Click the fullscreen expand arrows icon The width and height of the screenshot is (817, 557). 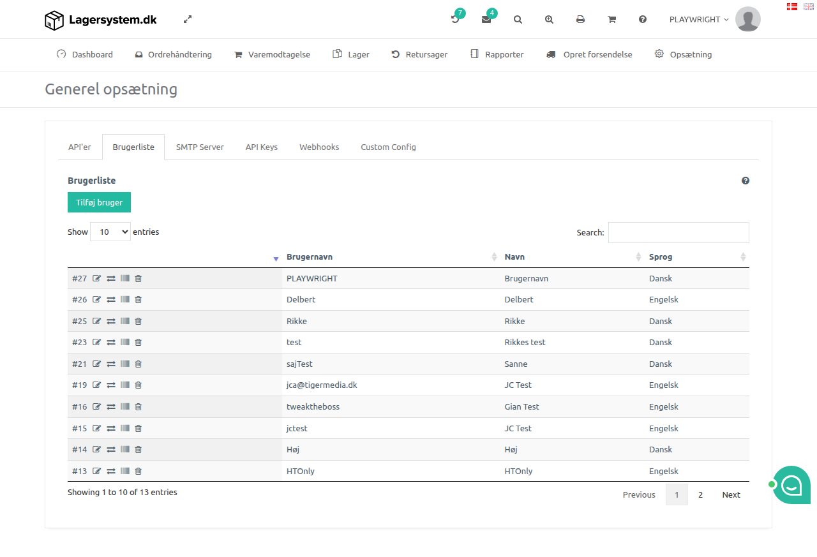[x=188, y=19]
